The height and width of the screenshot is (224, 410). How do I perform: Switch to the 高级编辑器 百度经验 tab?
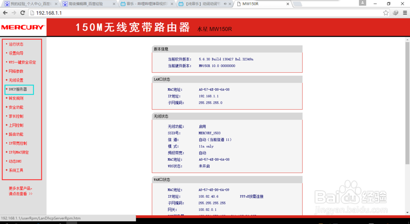point(89,4)
